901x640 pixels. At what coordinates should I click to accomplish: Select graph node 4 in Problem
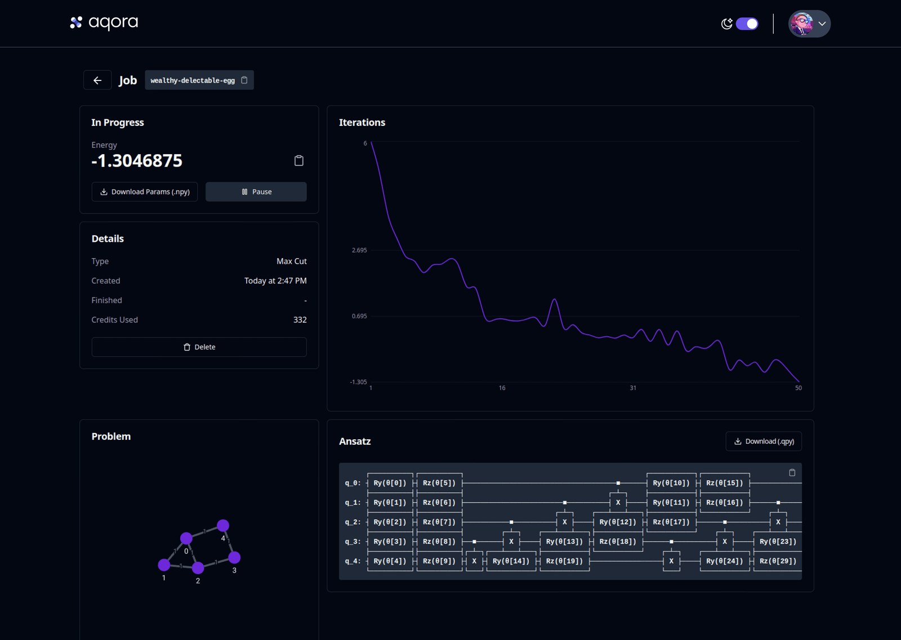[223, 525]
